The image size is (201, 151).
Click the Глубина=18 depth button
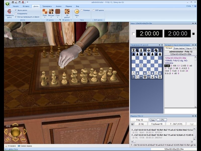click(157, 124)
